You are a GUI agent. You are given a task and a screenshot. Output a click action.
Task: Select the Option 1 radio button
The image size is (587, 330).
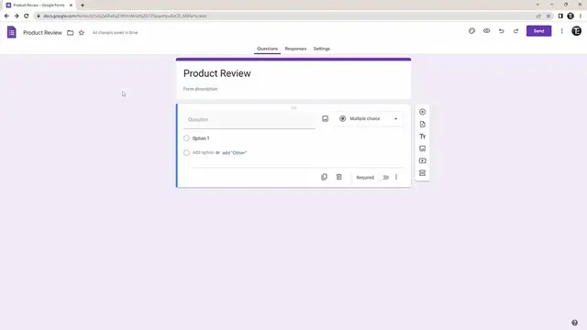[186, 138]
